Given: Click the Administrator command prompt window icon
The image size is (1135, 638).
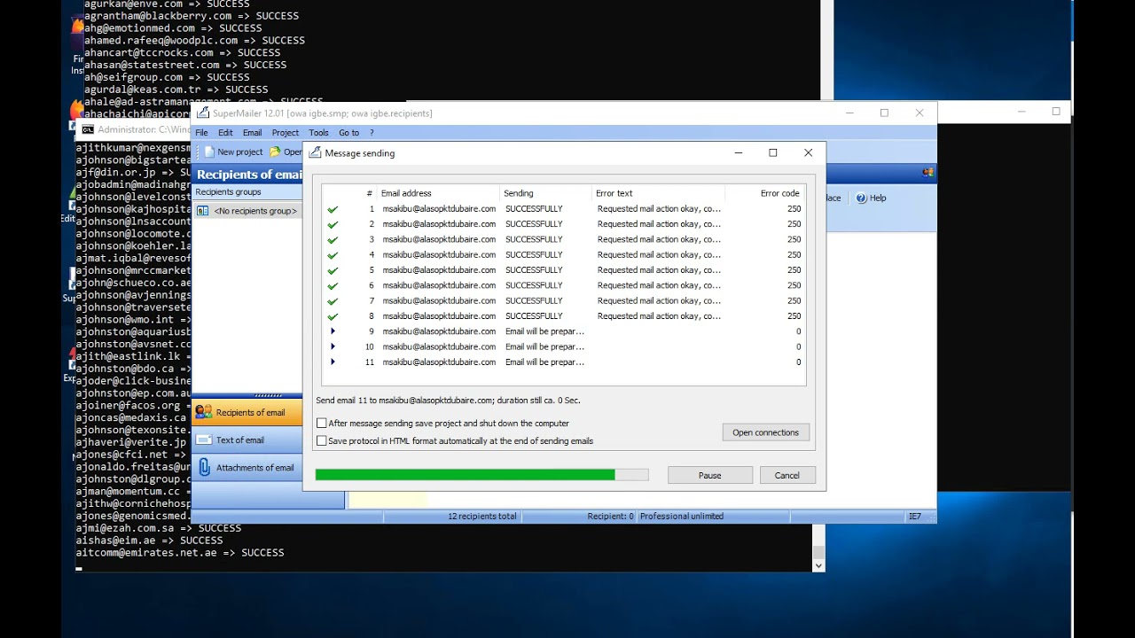Looking at the screenshot, I should tap(88, 129).
